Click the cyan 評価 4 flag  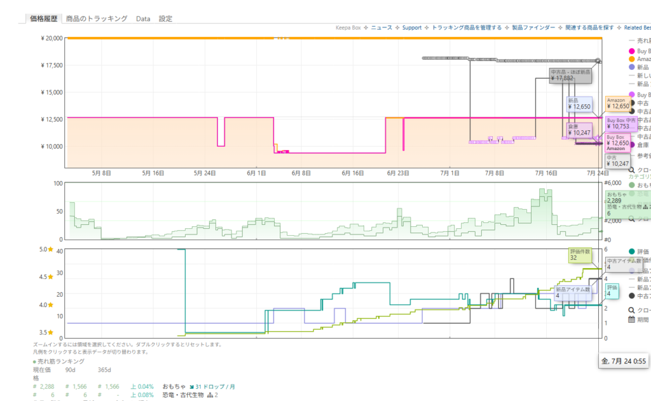612,290
